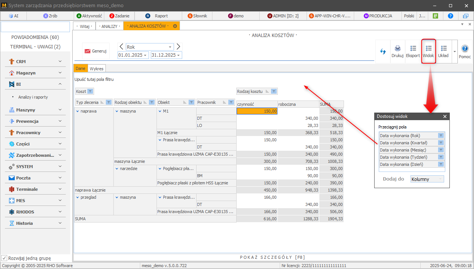Screen dimensions: 474x269
Task: Click the filter icon on Koszt field
Action: click(x=90, y=91)
